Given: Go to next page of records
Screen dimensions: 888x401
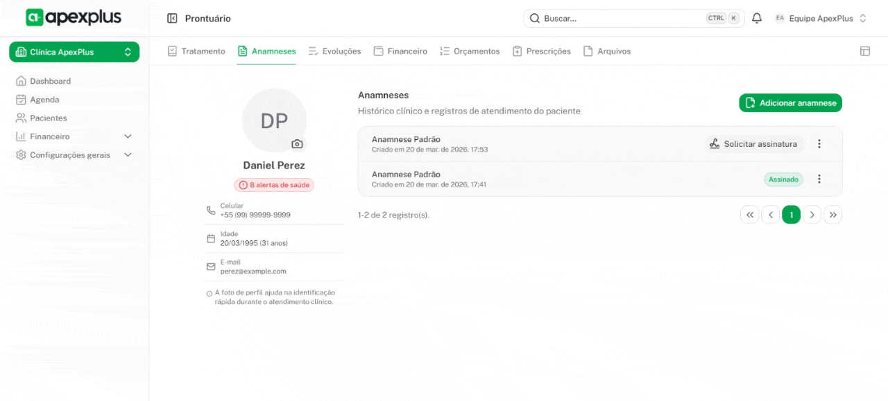Looking at the screenshot, I should [x=812, y=215].
